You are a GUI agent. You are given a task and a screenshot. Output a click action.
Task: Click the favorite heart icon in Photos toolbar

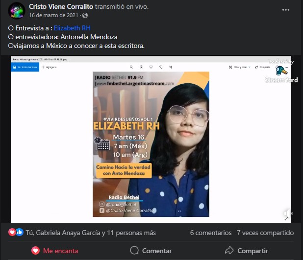[x=151, y=67]
